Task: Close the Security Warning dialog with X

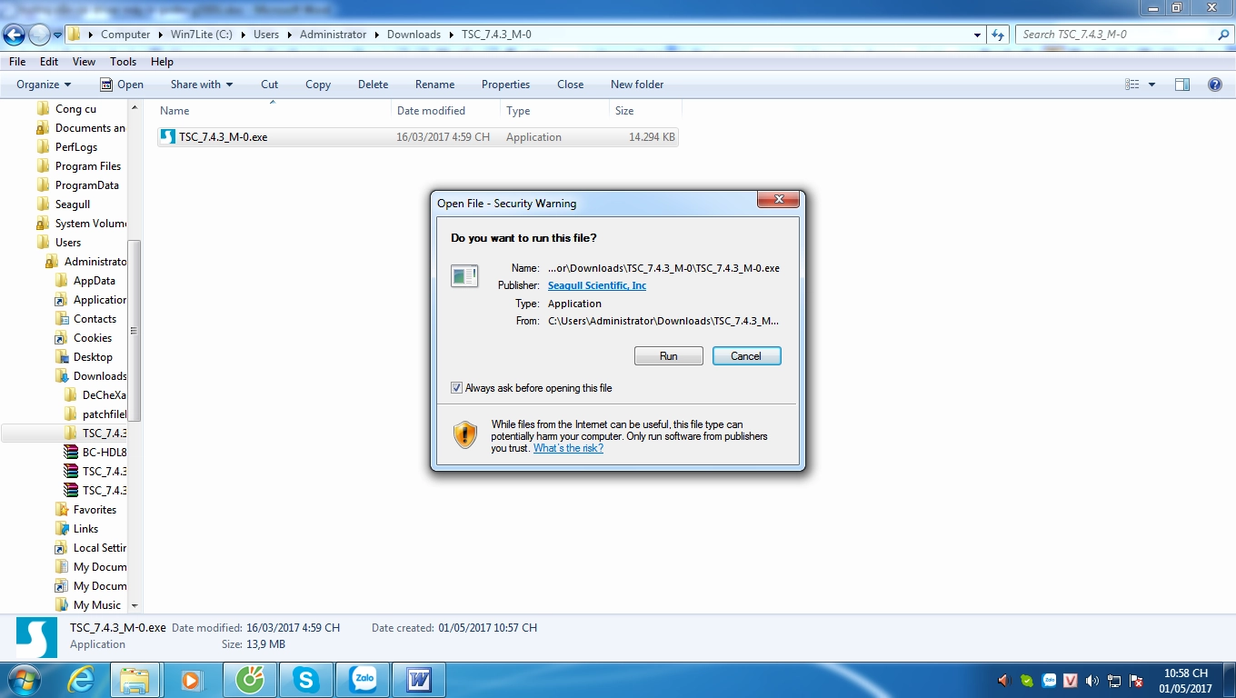Action: (x=779, y=200)
